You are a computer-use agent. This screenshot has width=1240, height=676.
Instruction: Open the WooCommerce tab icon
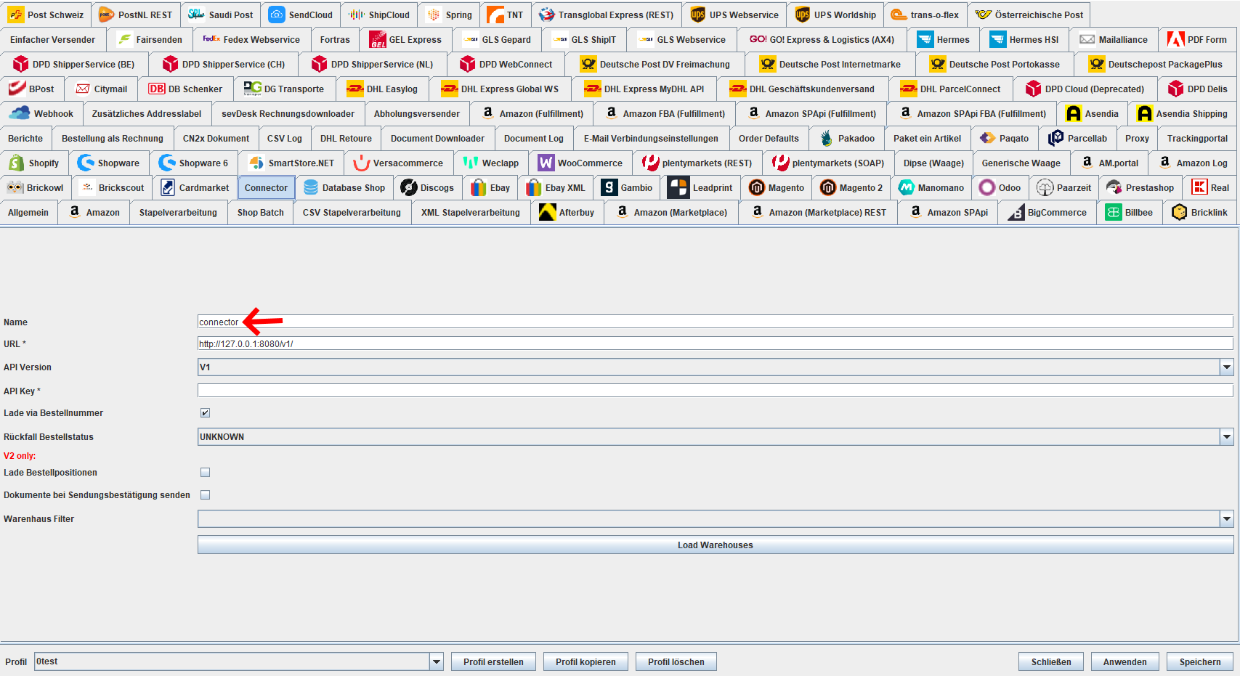(x=546, y=163)
